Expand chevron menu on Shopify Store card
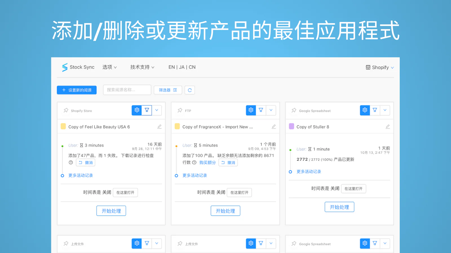451x253 pixels. pyautogui.click(x=157, y=110)
